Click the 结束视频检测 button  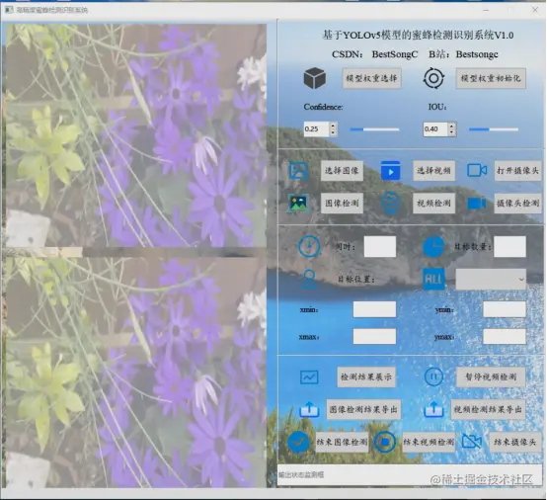[429, 443]
